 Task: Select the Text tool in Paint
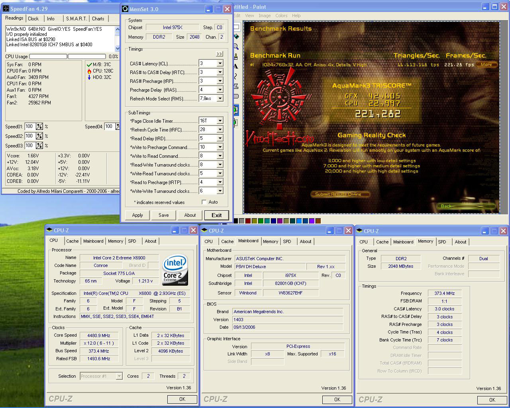236,66
